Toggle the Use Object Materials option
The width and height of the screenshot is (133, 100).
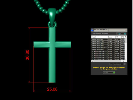[117, 64]
